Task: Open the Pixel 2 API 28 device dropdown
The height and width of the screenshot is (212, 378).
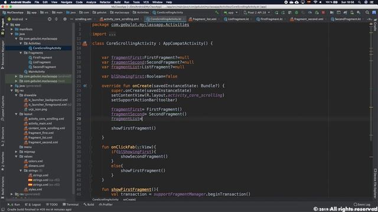Action: click(257, 12)
